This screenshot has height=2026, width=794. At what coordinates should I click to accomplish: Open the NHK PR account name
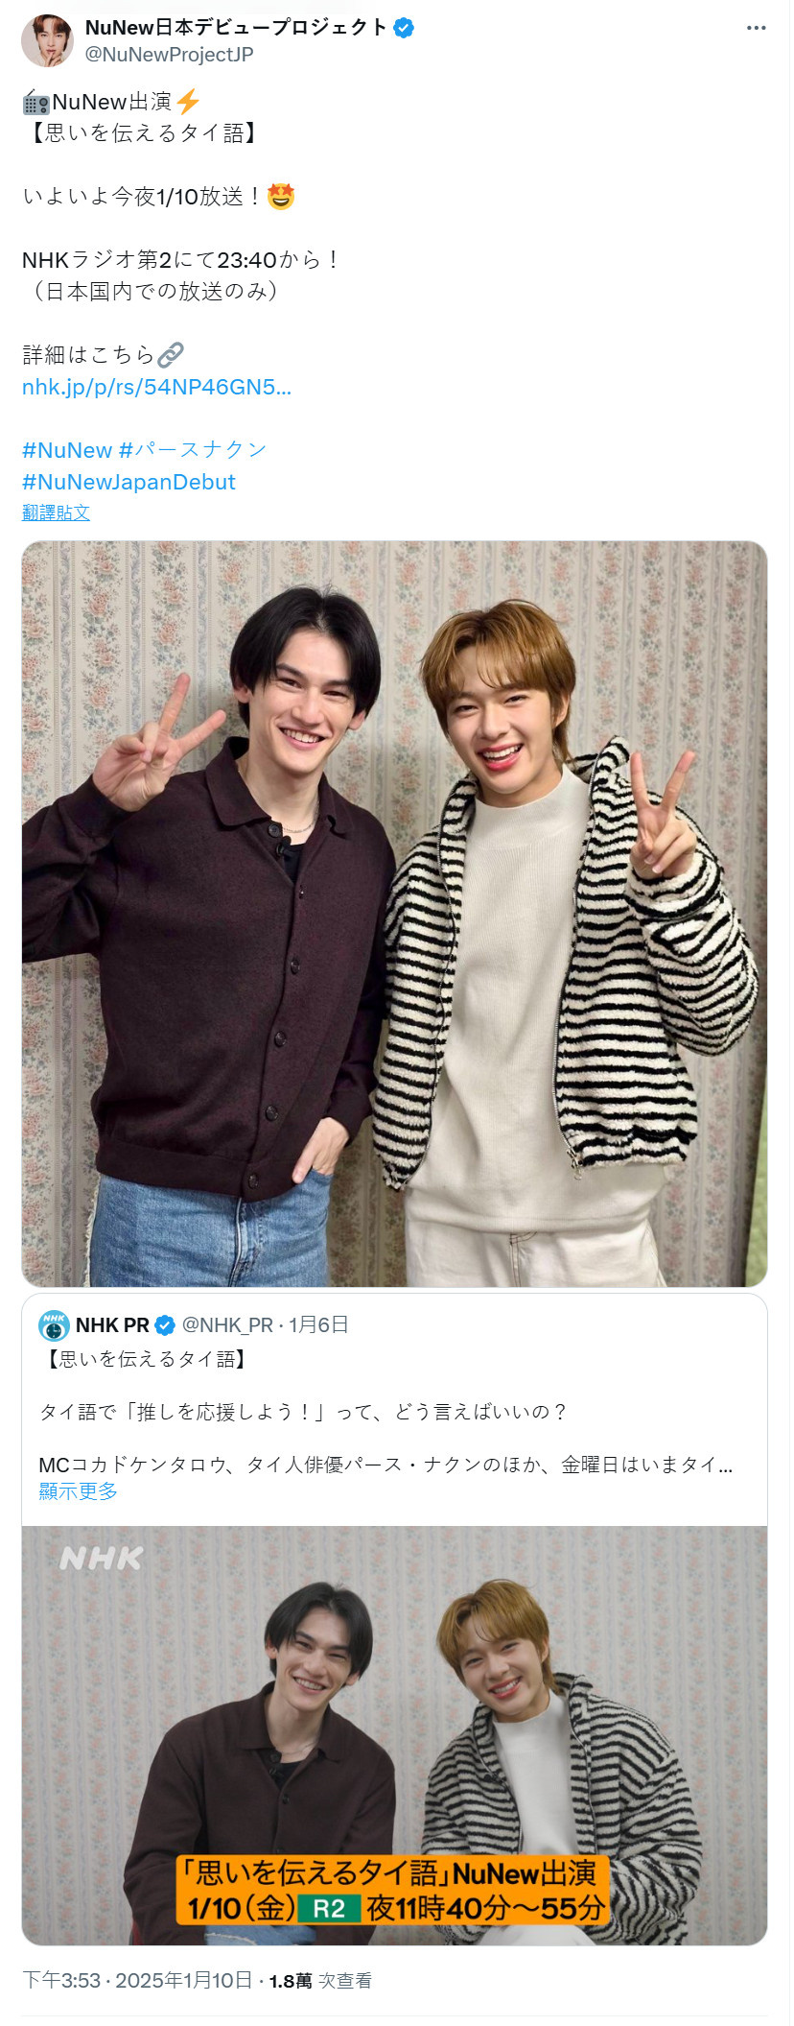click(x=112, y=1325)
